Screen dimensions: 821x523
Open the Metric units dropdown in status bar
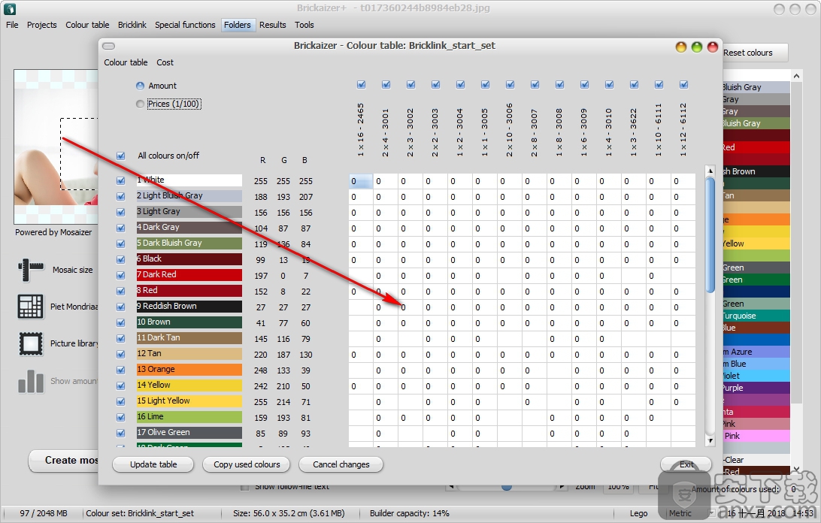[712, 513]
